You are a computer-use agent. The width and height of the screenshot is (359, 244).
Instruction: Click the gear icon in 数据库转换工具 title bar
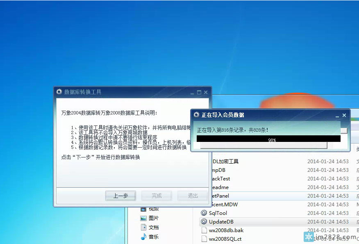click(x=59, y=92)
